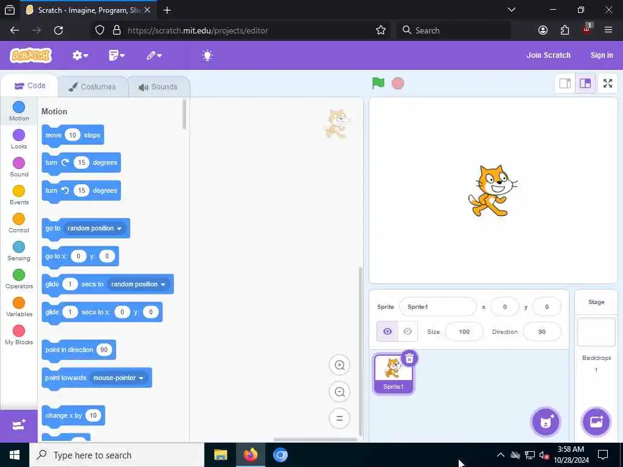Switch to the Code tab
The image size is (623, 467).
pyautogui.click(x=30, y=86)
